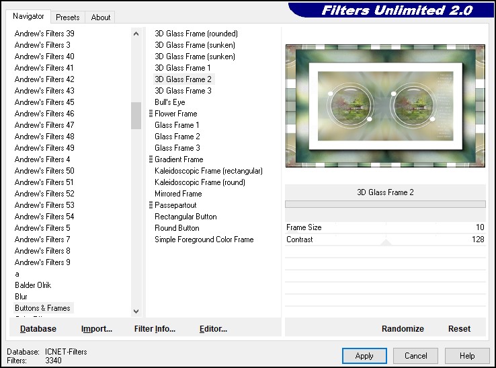Image resolution: width=496 pixels, height=368 pixels.
Task: Choose 3D Glass Frame (rounded) filter
Action: (196, 34)
